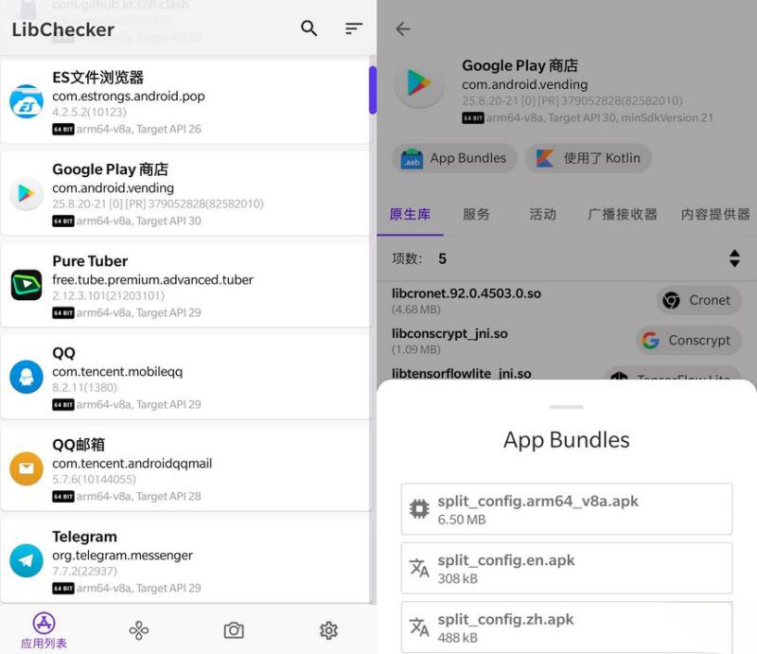Tap the 64 BIT badge on Pure Tuber
The image size is (757, 654).
(x=63, y=313)
